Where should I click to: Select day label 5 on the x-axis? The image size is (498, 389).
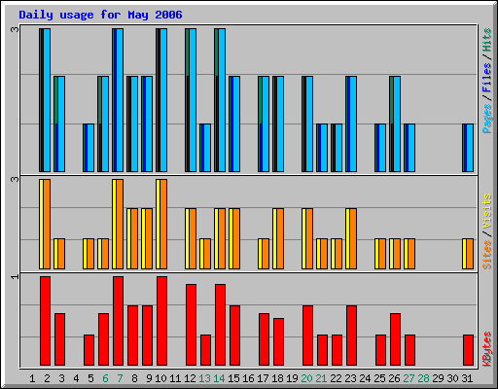coord(90,378)
